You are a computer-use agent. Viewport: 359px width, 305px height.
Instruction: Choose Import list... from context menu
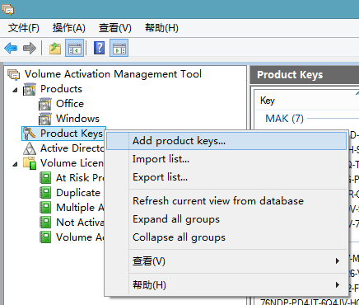(x=226, y=159)
